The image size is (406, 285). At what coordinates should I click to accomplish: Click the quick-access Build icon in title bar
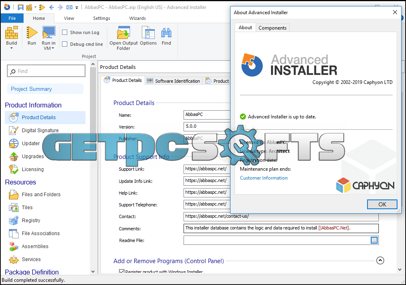click(x=29, y=7)
